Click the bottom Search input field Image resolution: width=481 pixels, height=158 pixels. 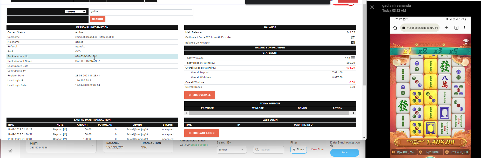(269, 149)
